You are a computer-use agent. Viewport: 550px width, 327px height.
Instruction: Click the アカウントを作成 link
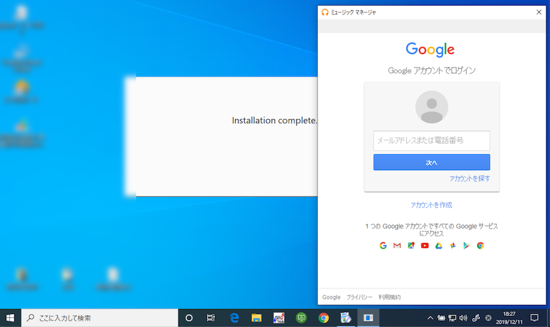coord(431,205)
